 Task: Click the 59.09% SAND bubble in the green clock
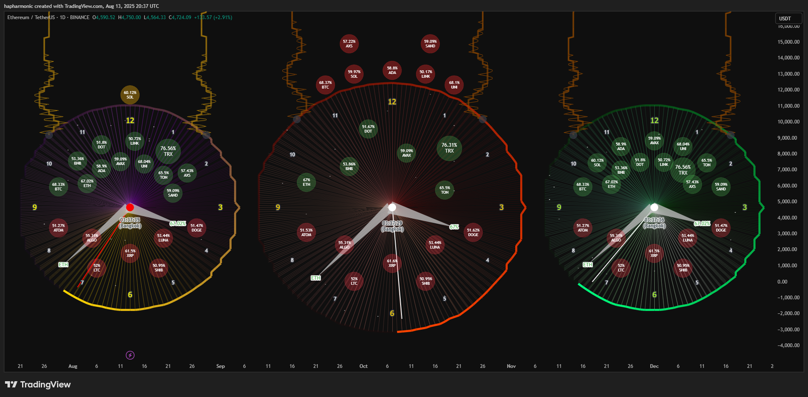coord(721,187)
